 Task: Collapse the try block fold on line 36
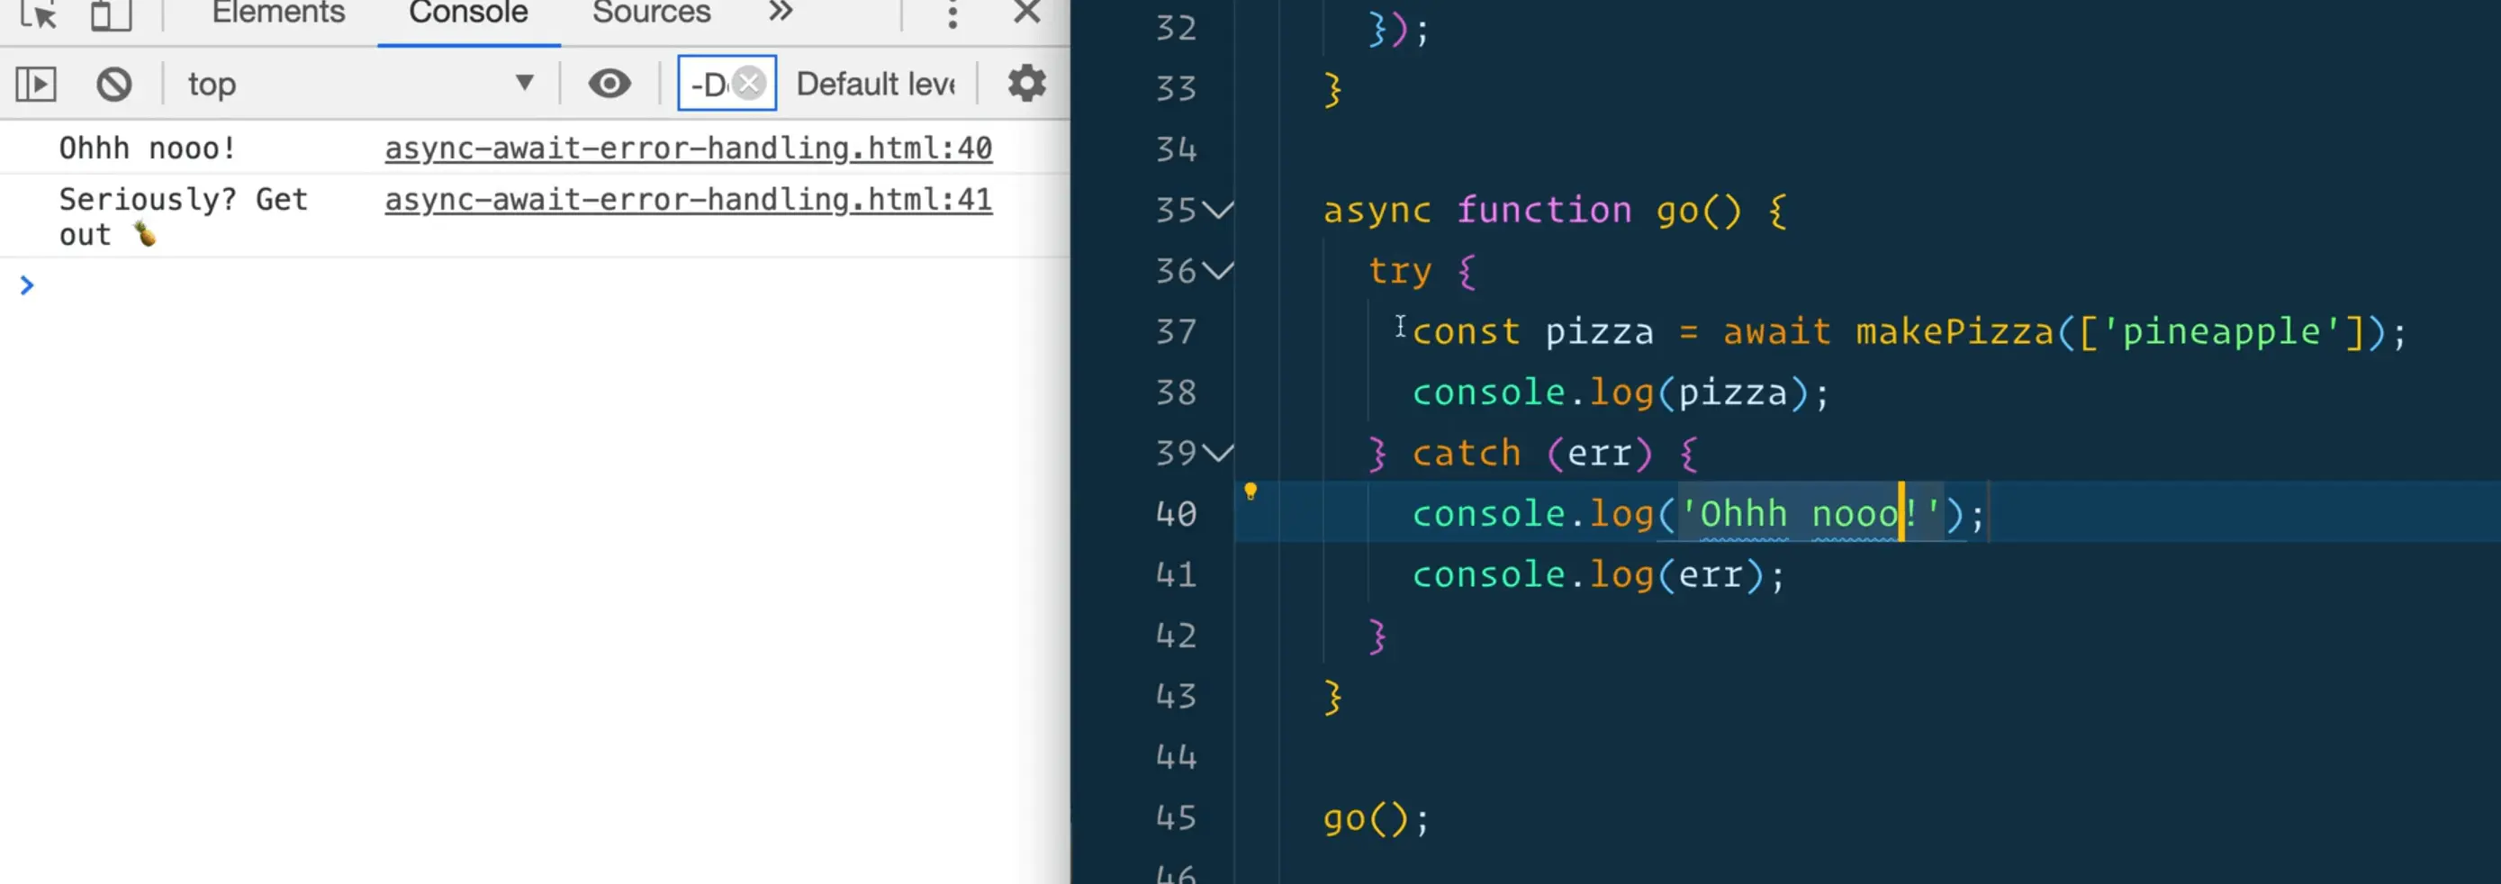click(x=1219, y=272)
